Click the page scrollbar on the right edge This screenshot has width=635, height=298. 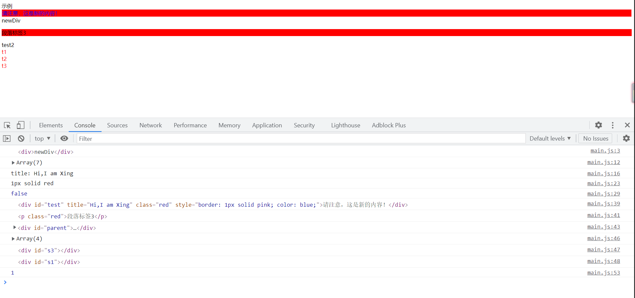(x=633, y=93)
